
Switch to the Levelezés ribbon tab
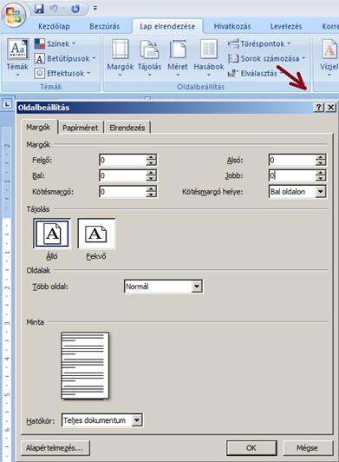[x=286, y=26]
